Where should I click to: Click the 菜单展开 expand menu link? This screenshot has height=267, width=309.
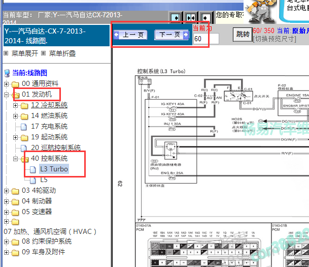(x=25, y=53)
